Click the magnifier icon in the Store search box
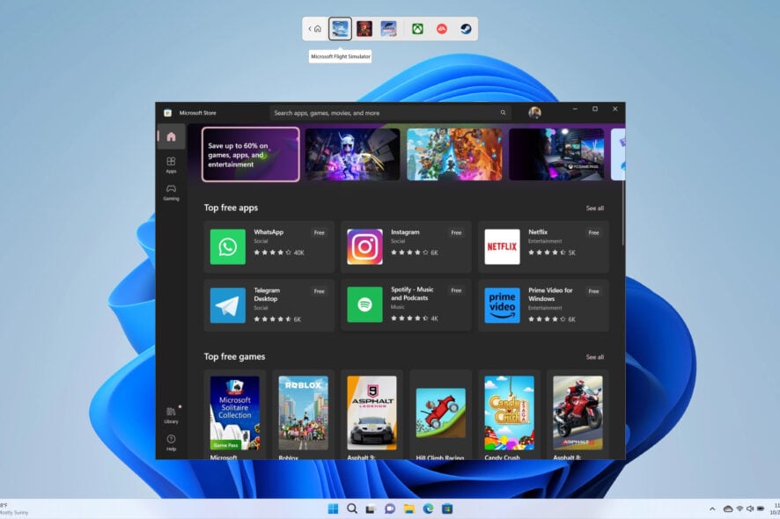Viewport: 780px width, 519px height. coord(503,113)
